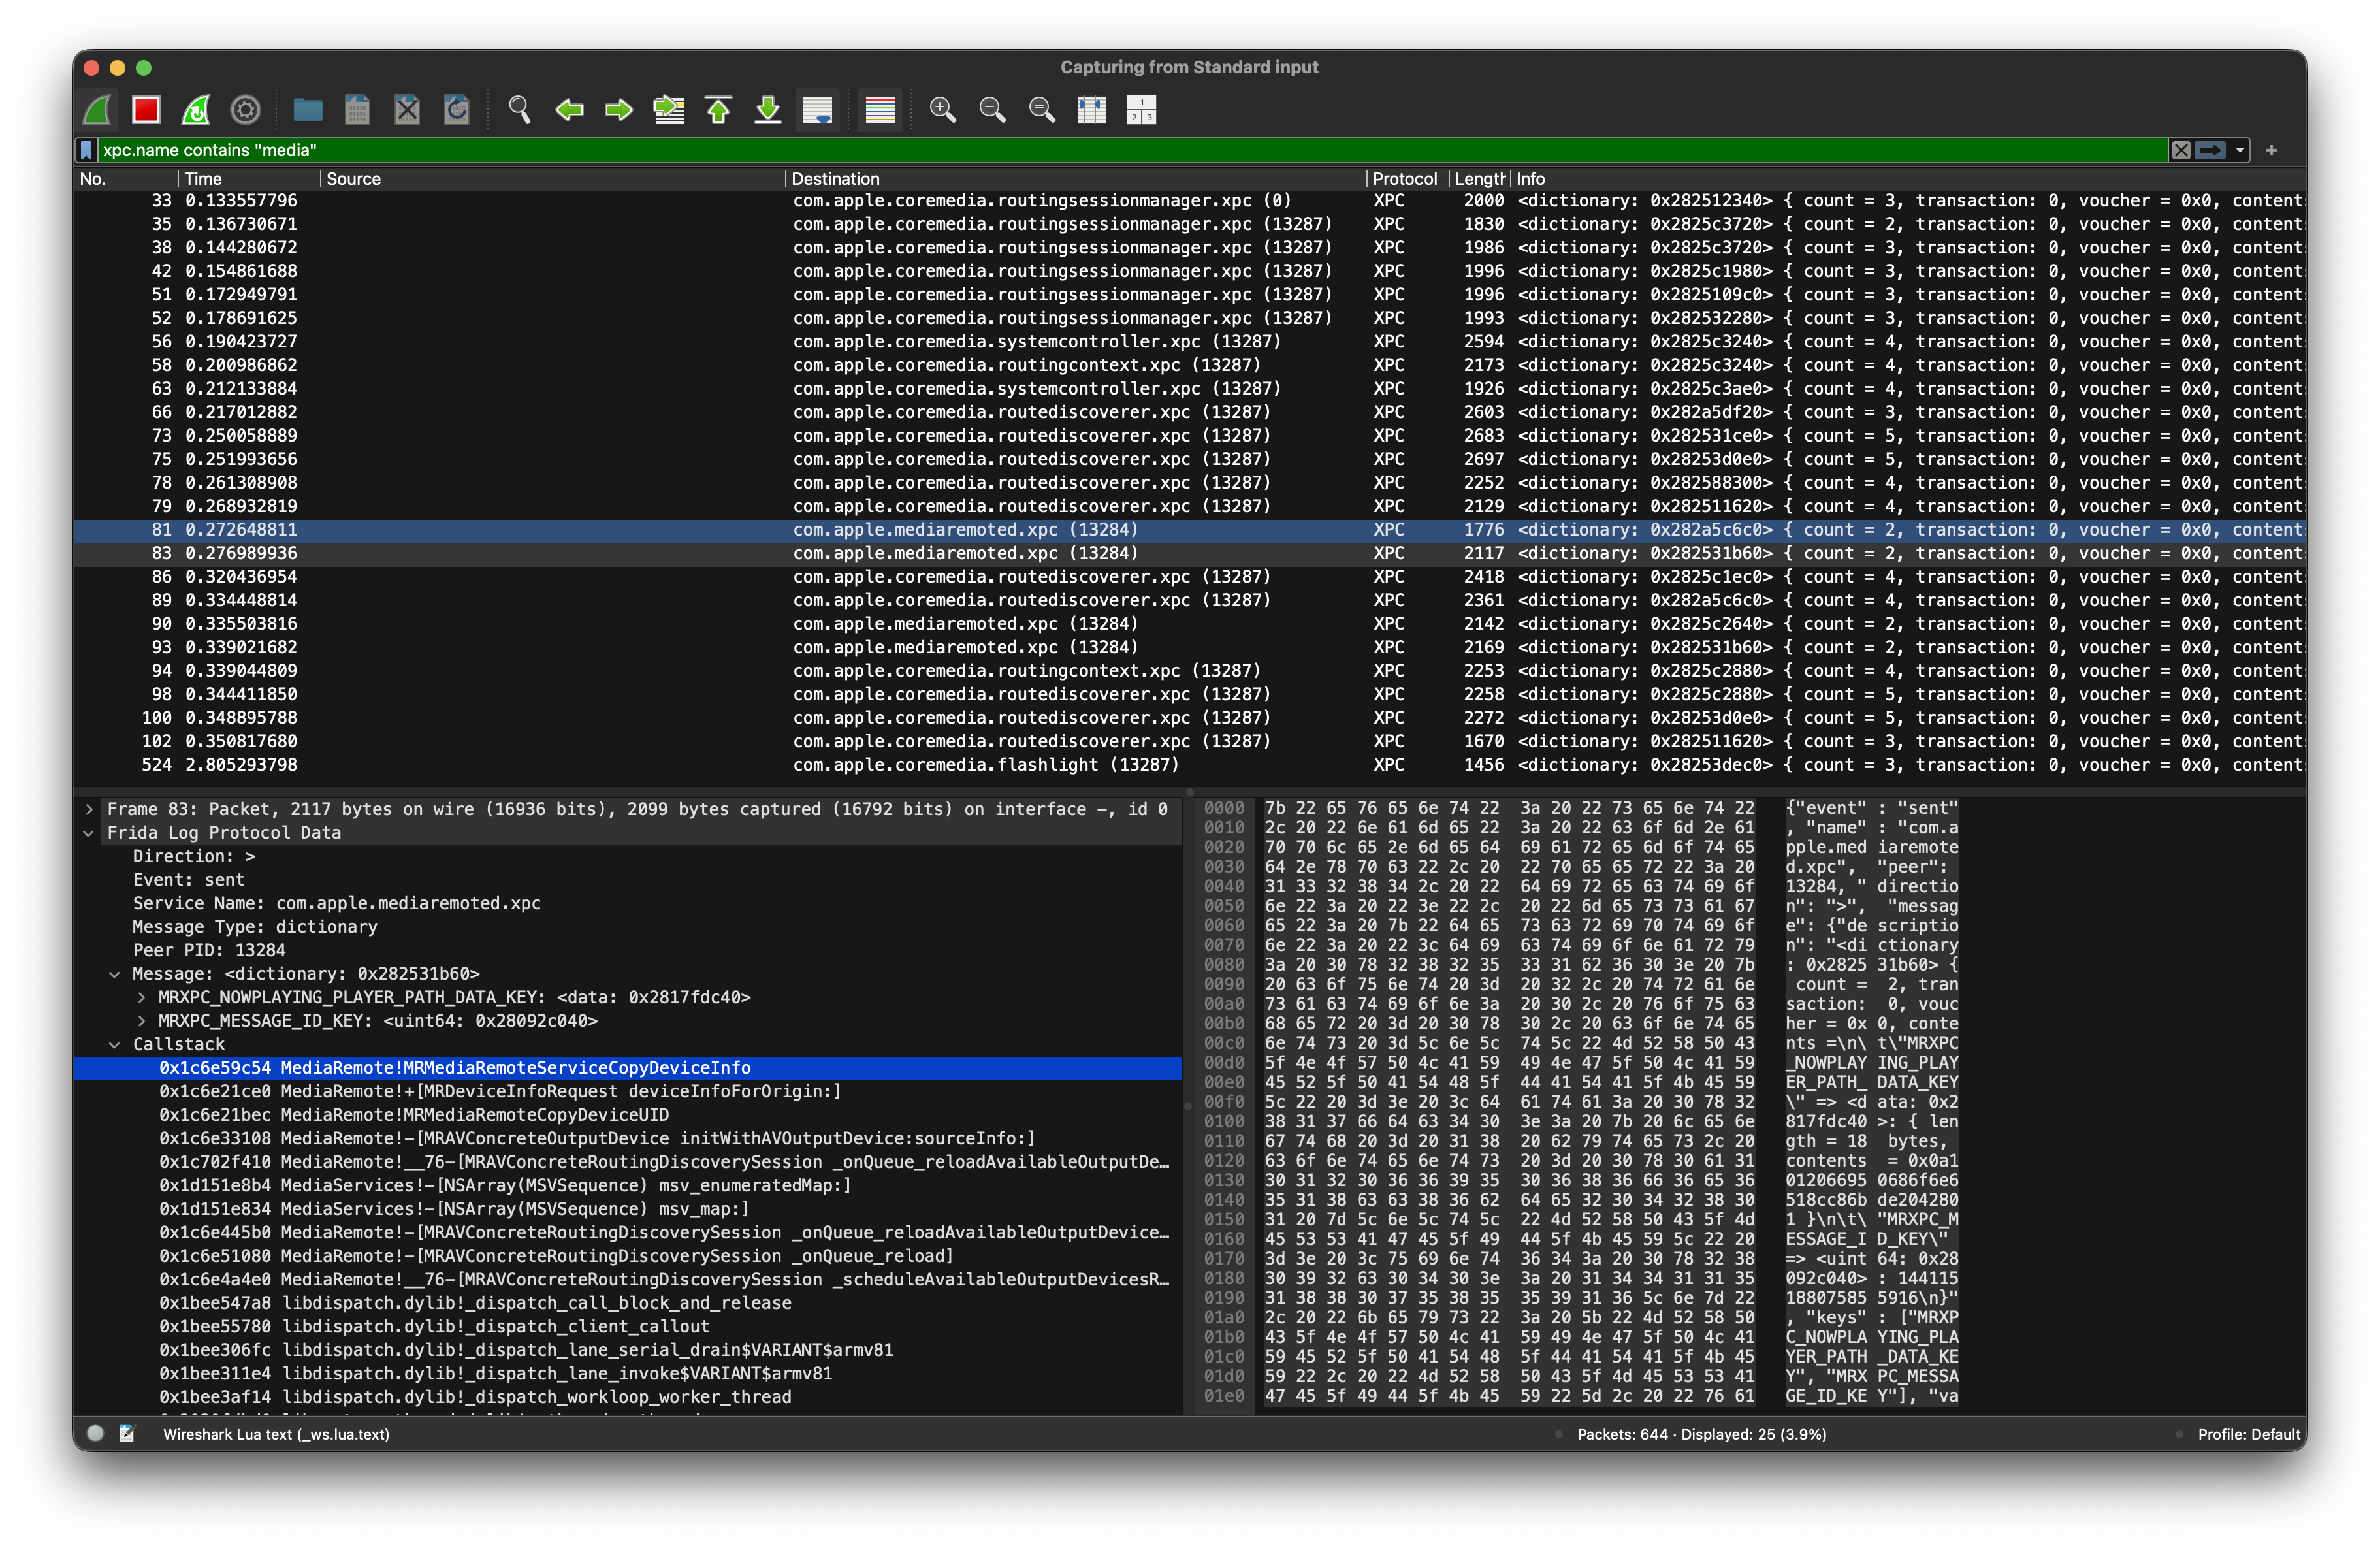Screen dimensions: 2380x1548
Task: Sort by the Info column header
Action: [1908, 179]
